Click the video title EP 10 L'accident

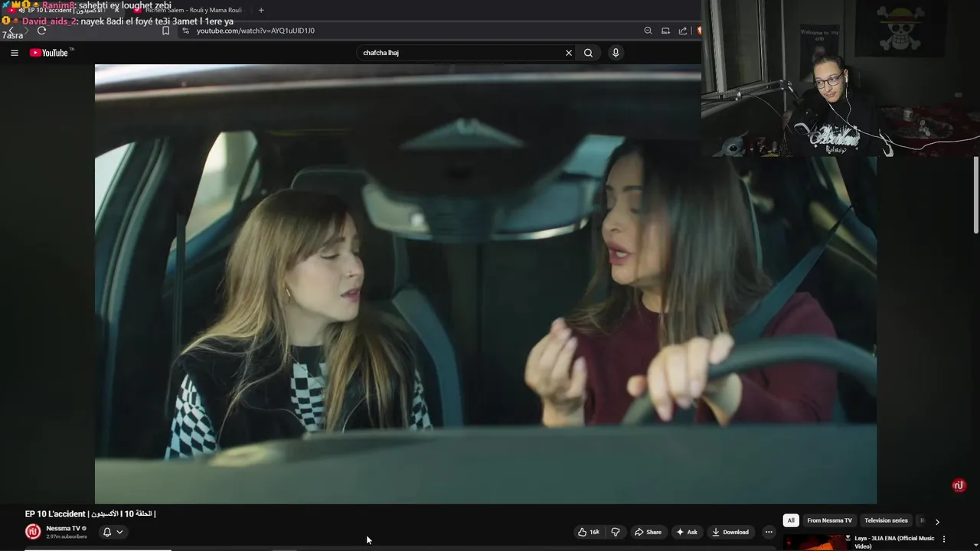click(90, 514)
